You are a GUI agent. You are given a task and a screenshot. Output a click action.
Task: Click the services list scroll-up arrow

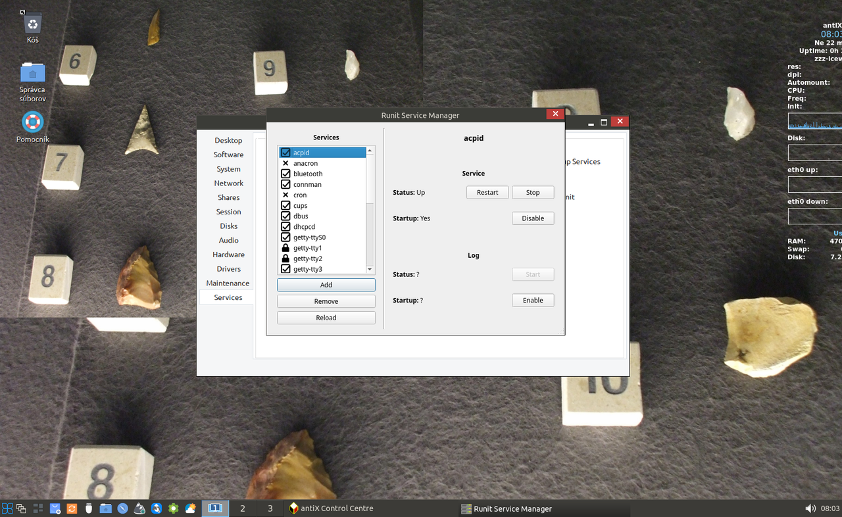click(370, 151)
